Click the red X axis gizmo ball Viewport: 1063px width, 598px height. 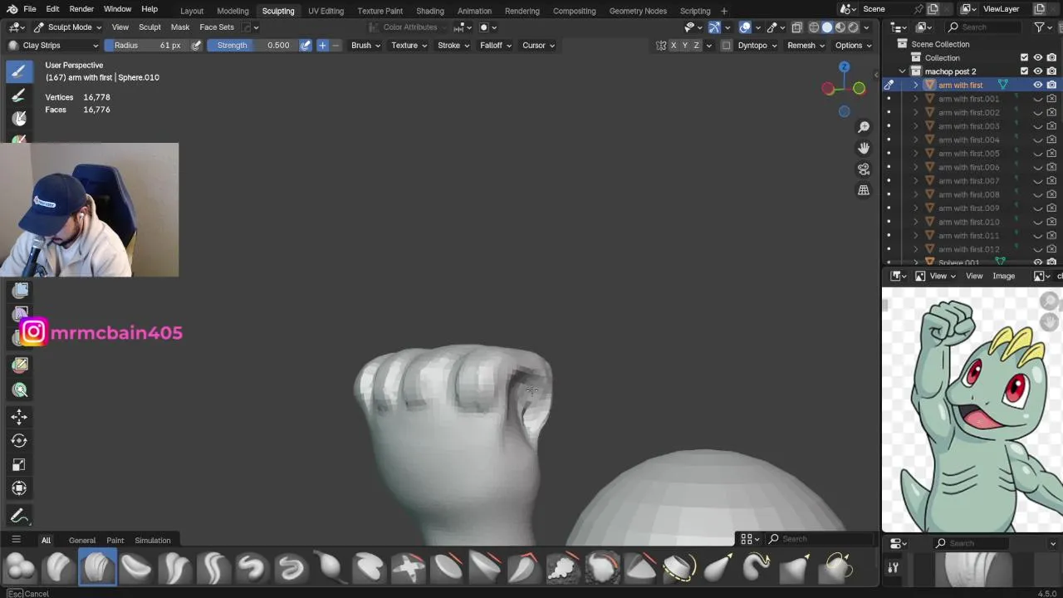(828, 89)
